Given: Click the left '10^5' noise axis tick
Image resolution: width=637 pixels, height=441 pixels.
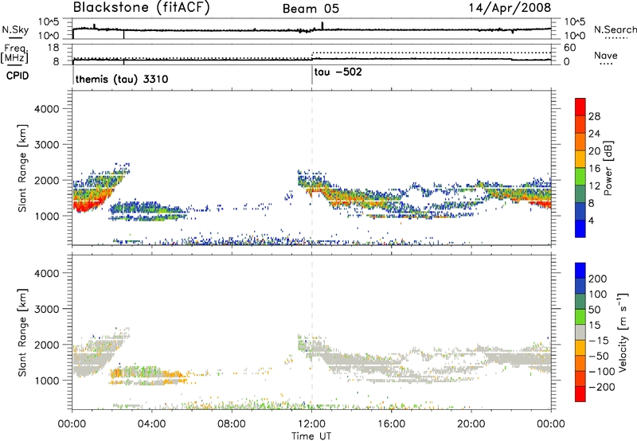Looking at the screenshot, I should pyautogui.click(x=49, y=21).
